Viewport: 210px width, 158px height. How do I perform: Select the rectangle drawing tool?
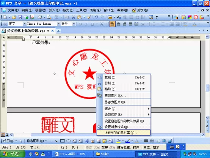point(63,141)
